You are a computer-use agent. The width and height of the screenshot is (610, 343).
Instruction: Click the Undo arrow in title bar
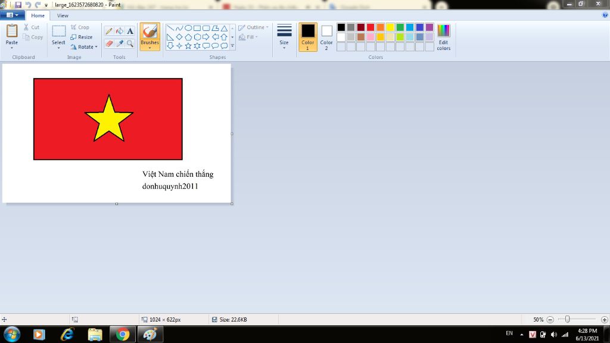[28, 5]
